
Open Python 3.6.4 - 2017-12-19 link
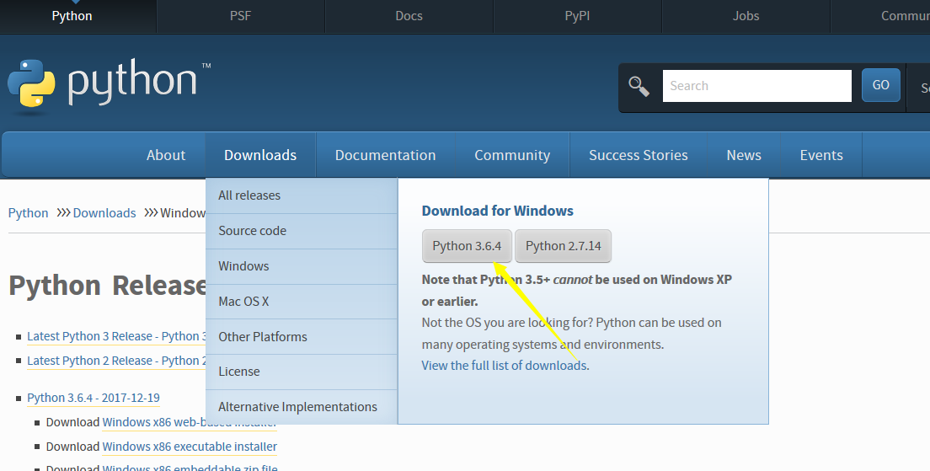pyautogui.click(x=94, y=398)
